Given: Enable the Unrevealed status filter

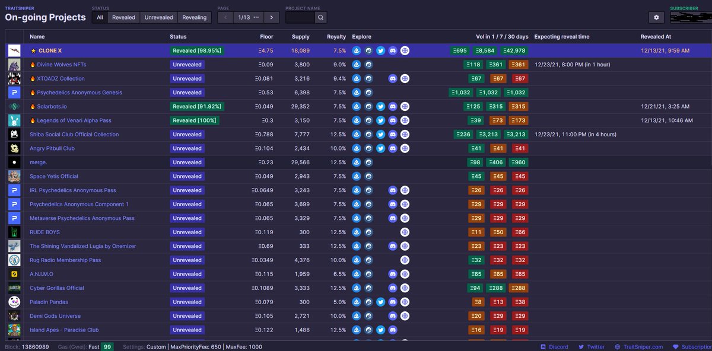Looking at the screenshot, I should pos(158,17).
